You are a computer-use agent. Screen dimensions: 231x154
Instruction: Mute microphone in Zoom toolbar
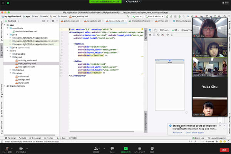[7, 148]
